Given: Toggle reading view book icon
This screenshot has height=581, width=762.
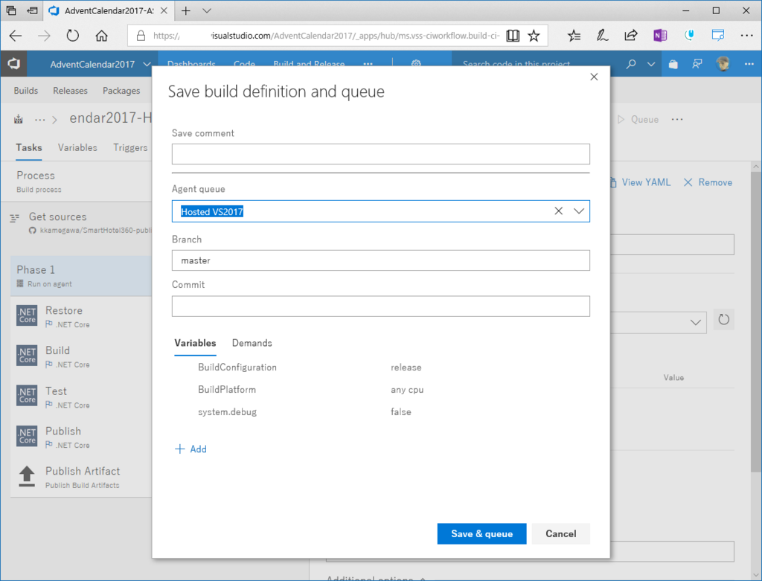Looking at the screenshot, I should click(513, 36).
